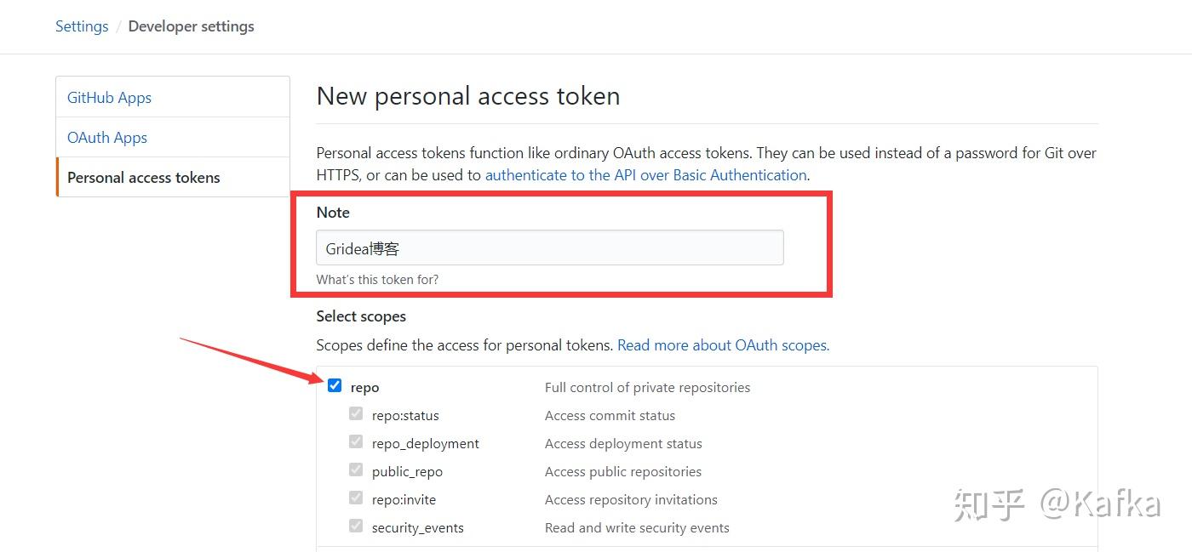Uncheck the repo scope checkbox
The width and height of the screenshot is (1192, 552).
[x=334, y=384]
